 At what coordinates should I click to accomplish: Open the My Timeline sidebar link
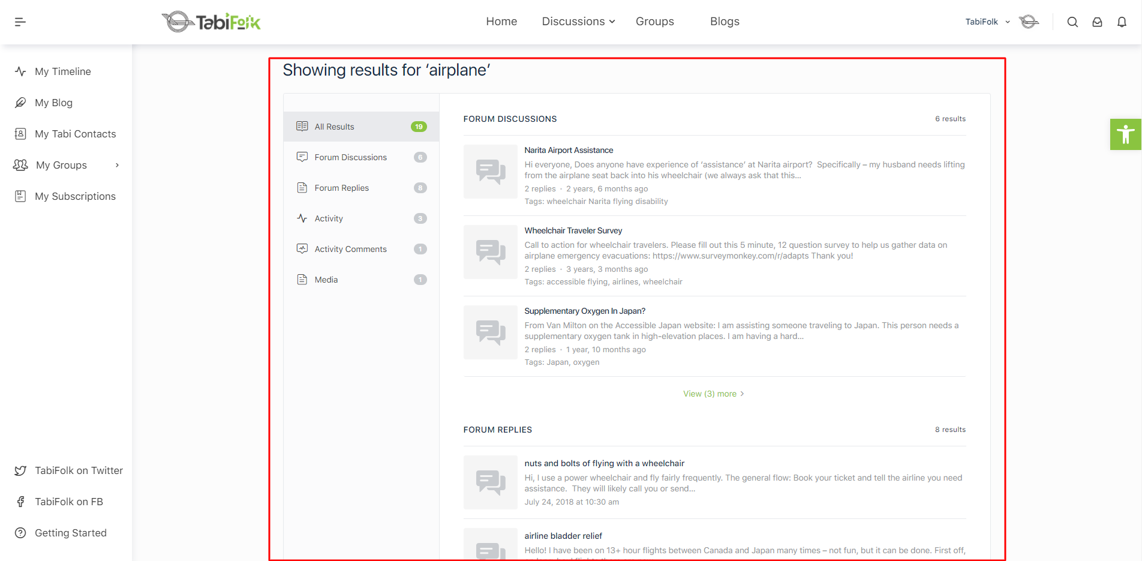coord(63,71)
